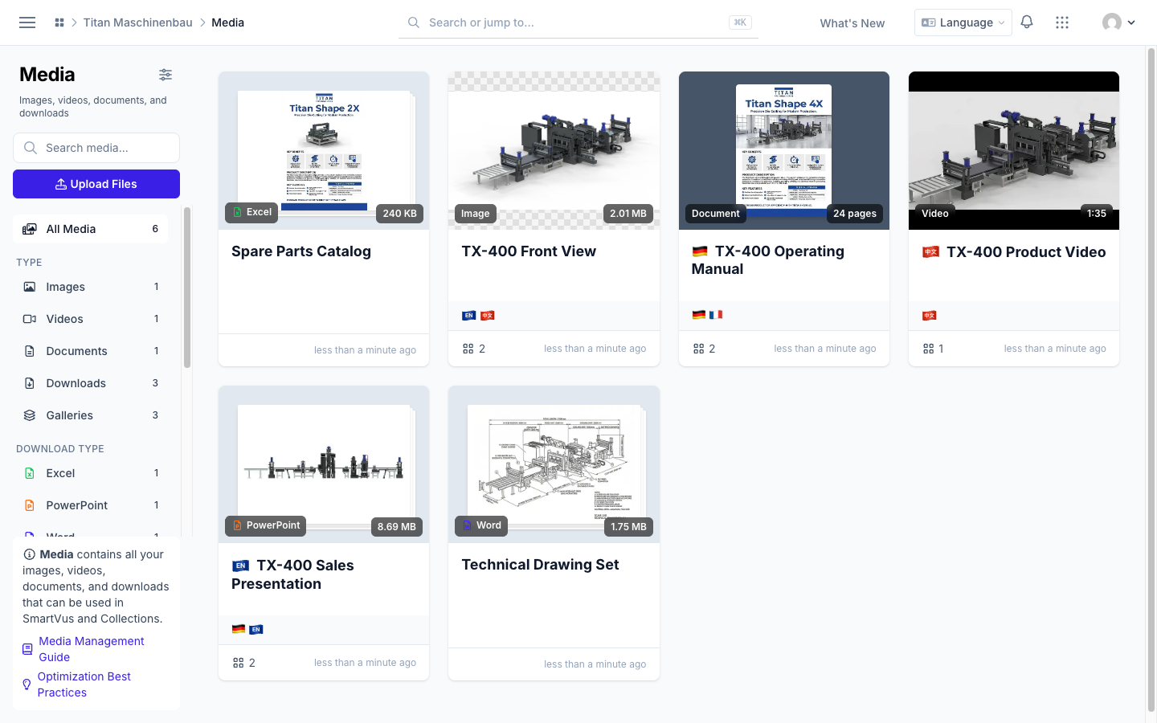Open the Spare Parts Catalog thumbnail
Image resolution: width=1157 pixels, height=723 pixels.
pos(324,150)
